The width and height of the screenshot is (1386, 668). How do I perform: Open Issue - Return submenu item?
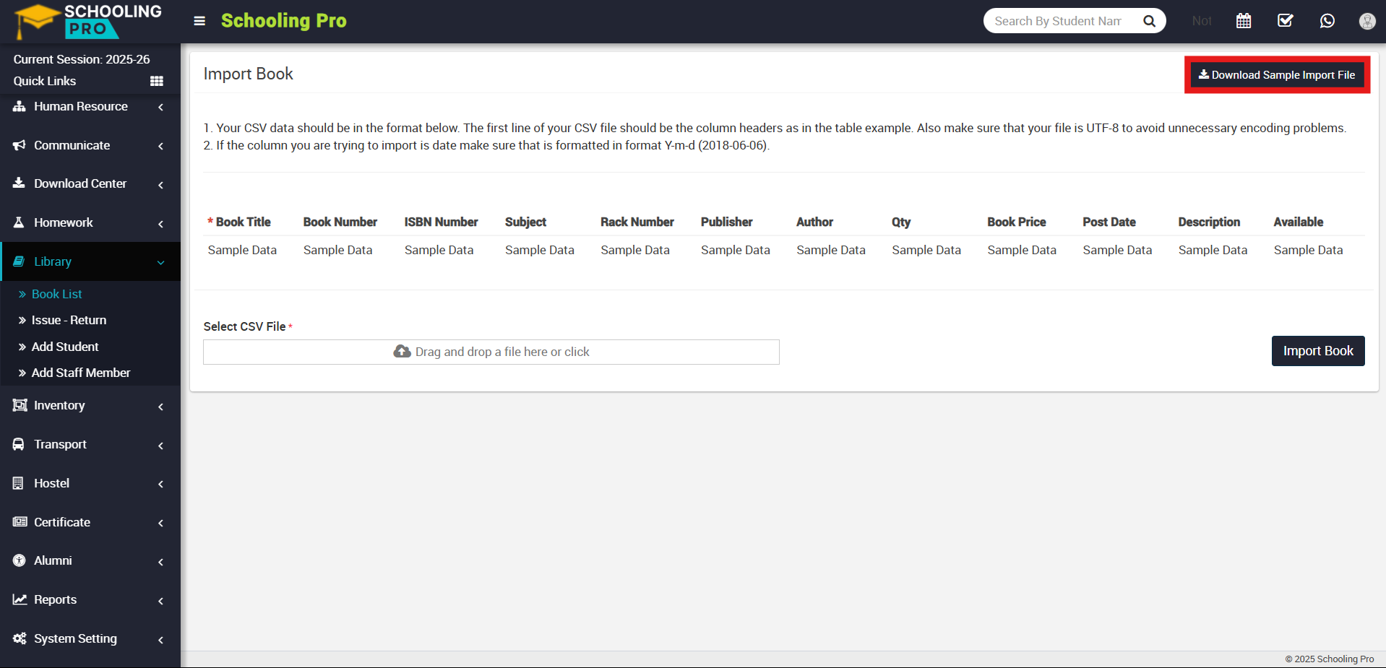(x=69, y=320)
